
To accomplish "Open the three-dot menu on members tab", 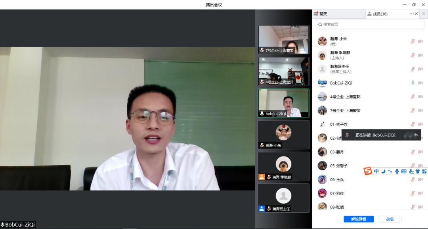I will pyautogui.click(x=411, y=14).
